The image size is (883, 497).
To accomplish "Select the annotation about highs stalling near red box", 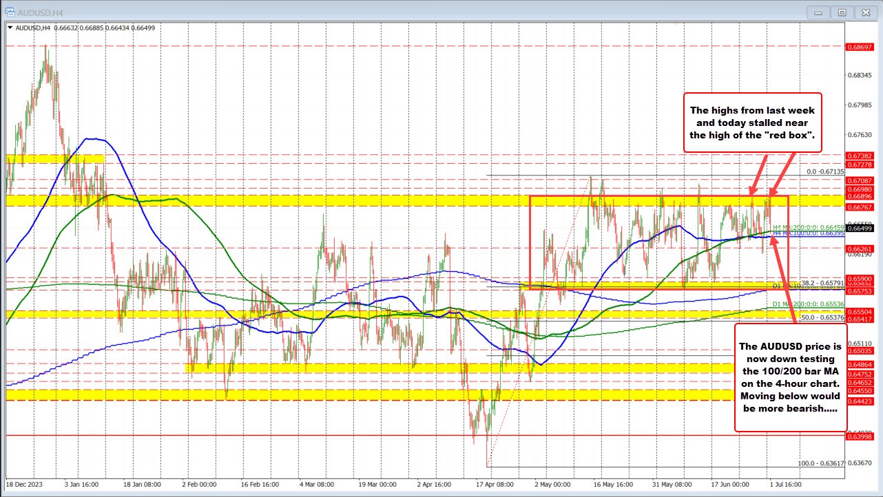I will pyautogui.click(x=752, y=123).
